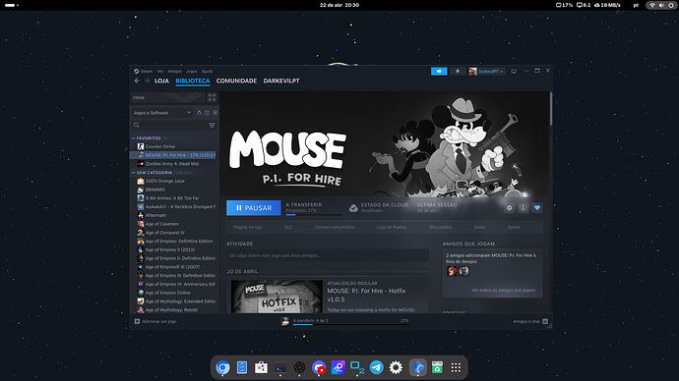Open the community hub link under the banner
Viewport: 679px width, 381px height.
click(335, 227)
